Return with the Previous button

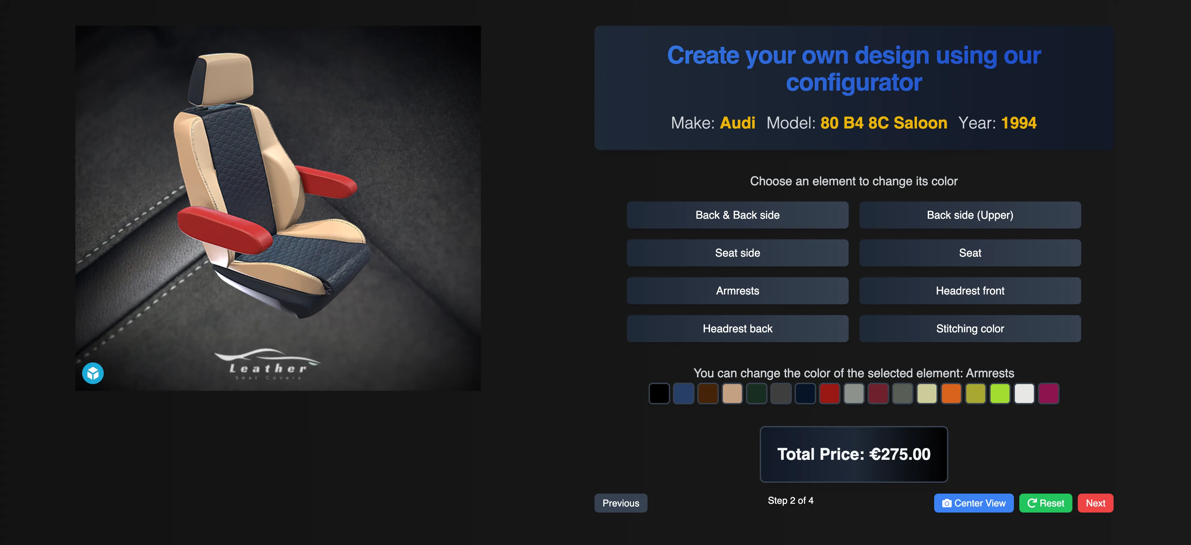click(621, 503)
